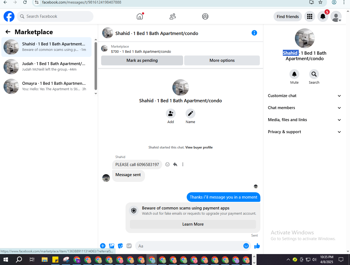Open more options for Shahid's message
The width and height of the screenshot is (350, 265).
(x=183, y=164)
